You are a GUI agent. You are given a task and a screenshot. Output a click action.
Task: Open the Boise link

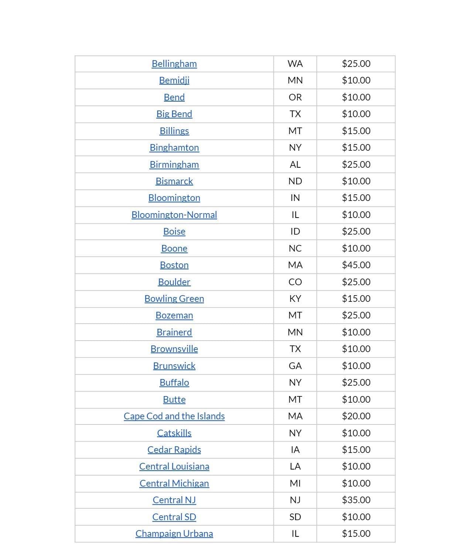(x=174, y=231)
